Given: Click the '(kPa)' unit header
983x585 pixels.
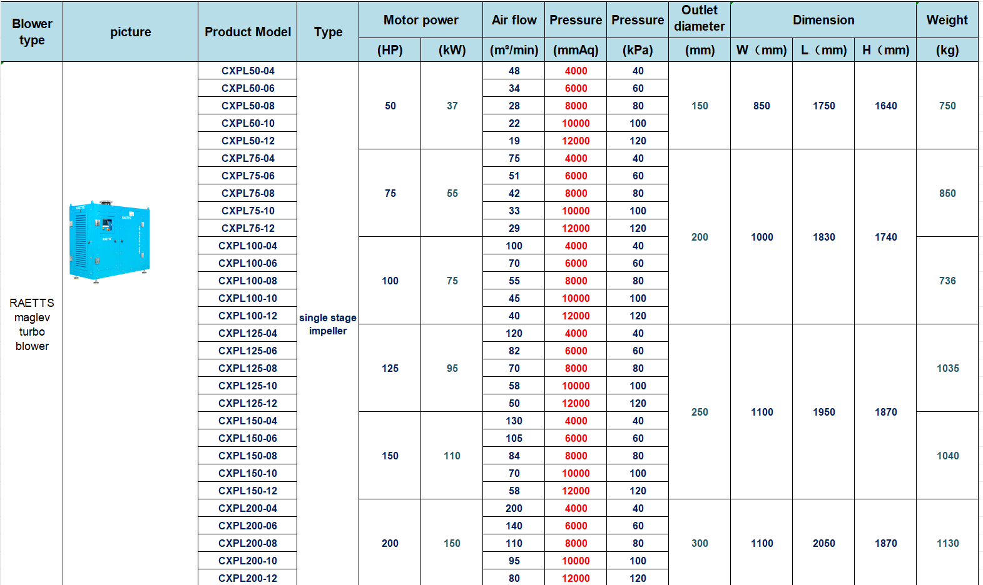Looking at the screenshot, I should coord(638,50).
